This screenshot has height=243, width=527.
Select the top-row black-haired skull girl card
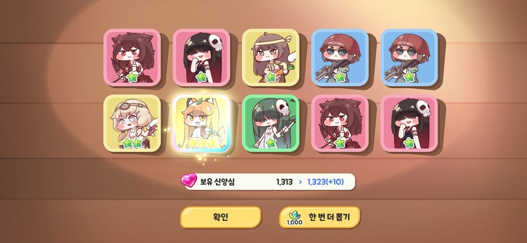coord(201,57)
